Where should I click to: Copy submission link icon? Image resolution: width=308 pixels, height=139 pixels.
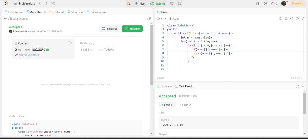pos(149,18)
